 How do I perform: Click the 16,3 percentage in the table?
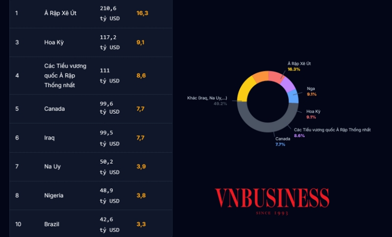(x=142, y=13)
